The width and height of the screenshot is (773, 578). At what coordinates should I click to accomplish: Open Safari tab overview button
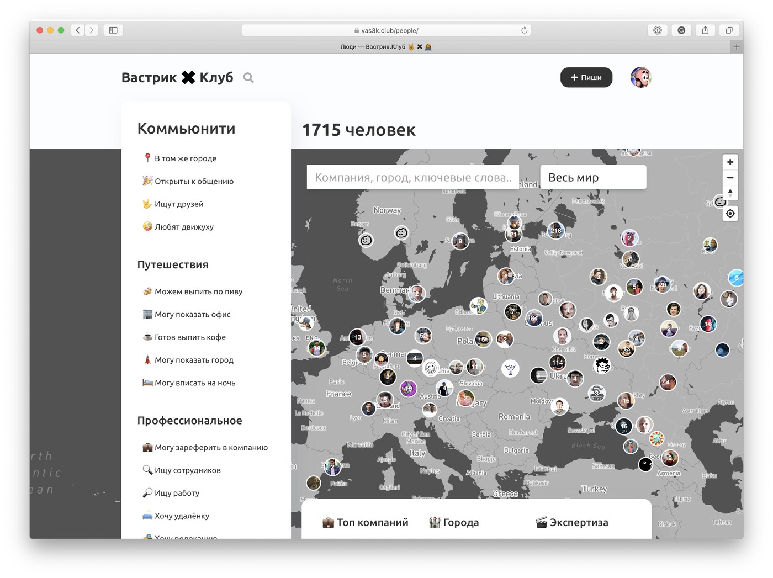coord(729,30)
